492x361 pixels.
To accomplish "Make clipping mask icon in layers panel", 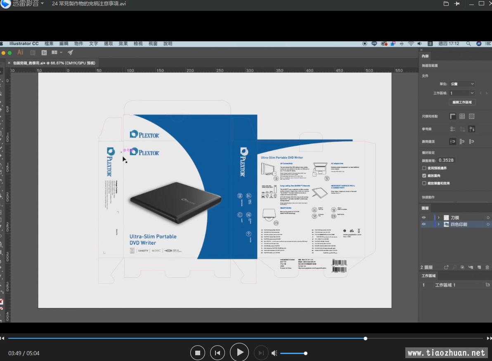I will tap(463, 268).
